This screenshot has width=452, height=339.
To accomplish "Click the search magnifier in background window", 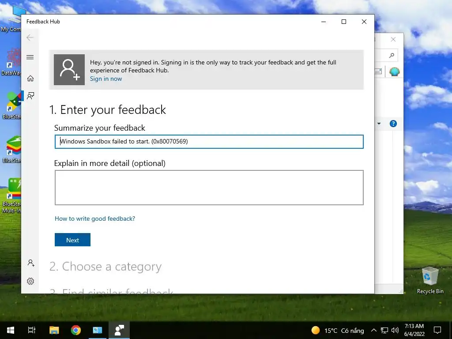I will click(392, 55).
